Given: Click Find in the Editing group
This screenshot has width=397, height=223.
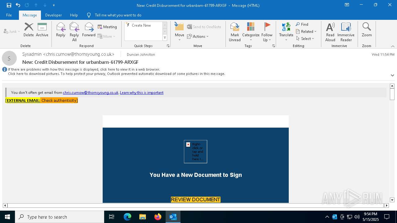Looking at the screenshot, I should coord(302,24).
